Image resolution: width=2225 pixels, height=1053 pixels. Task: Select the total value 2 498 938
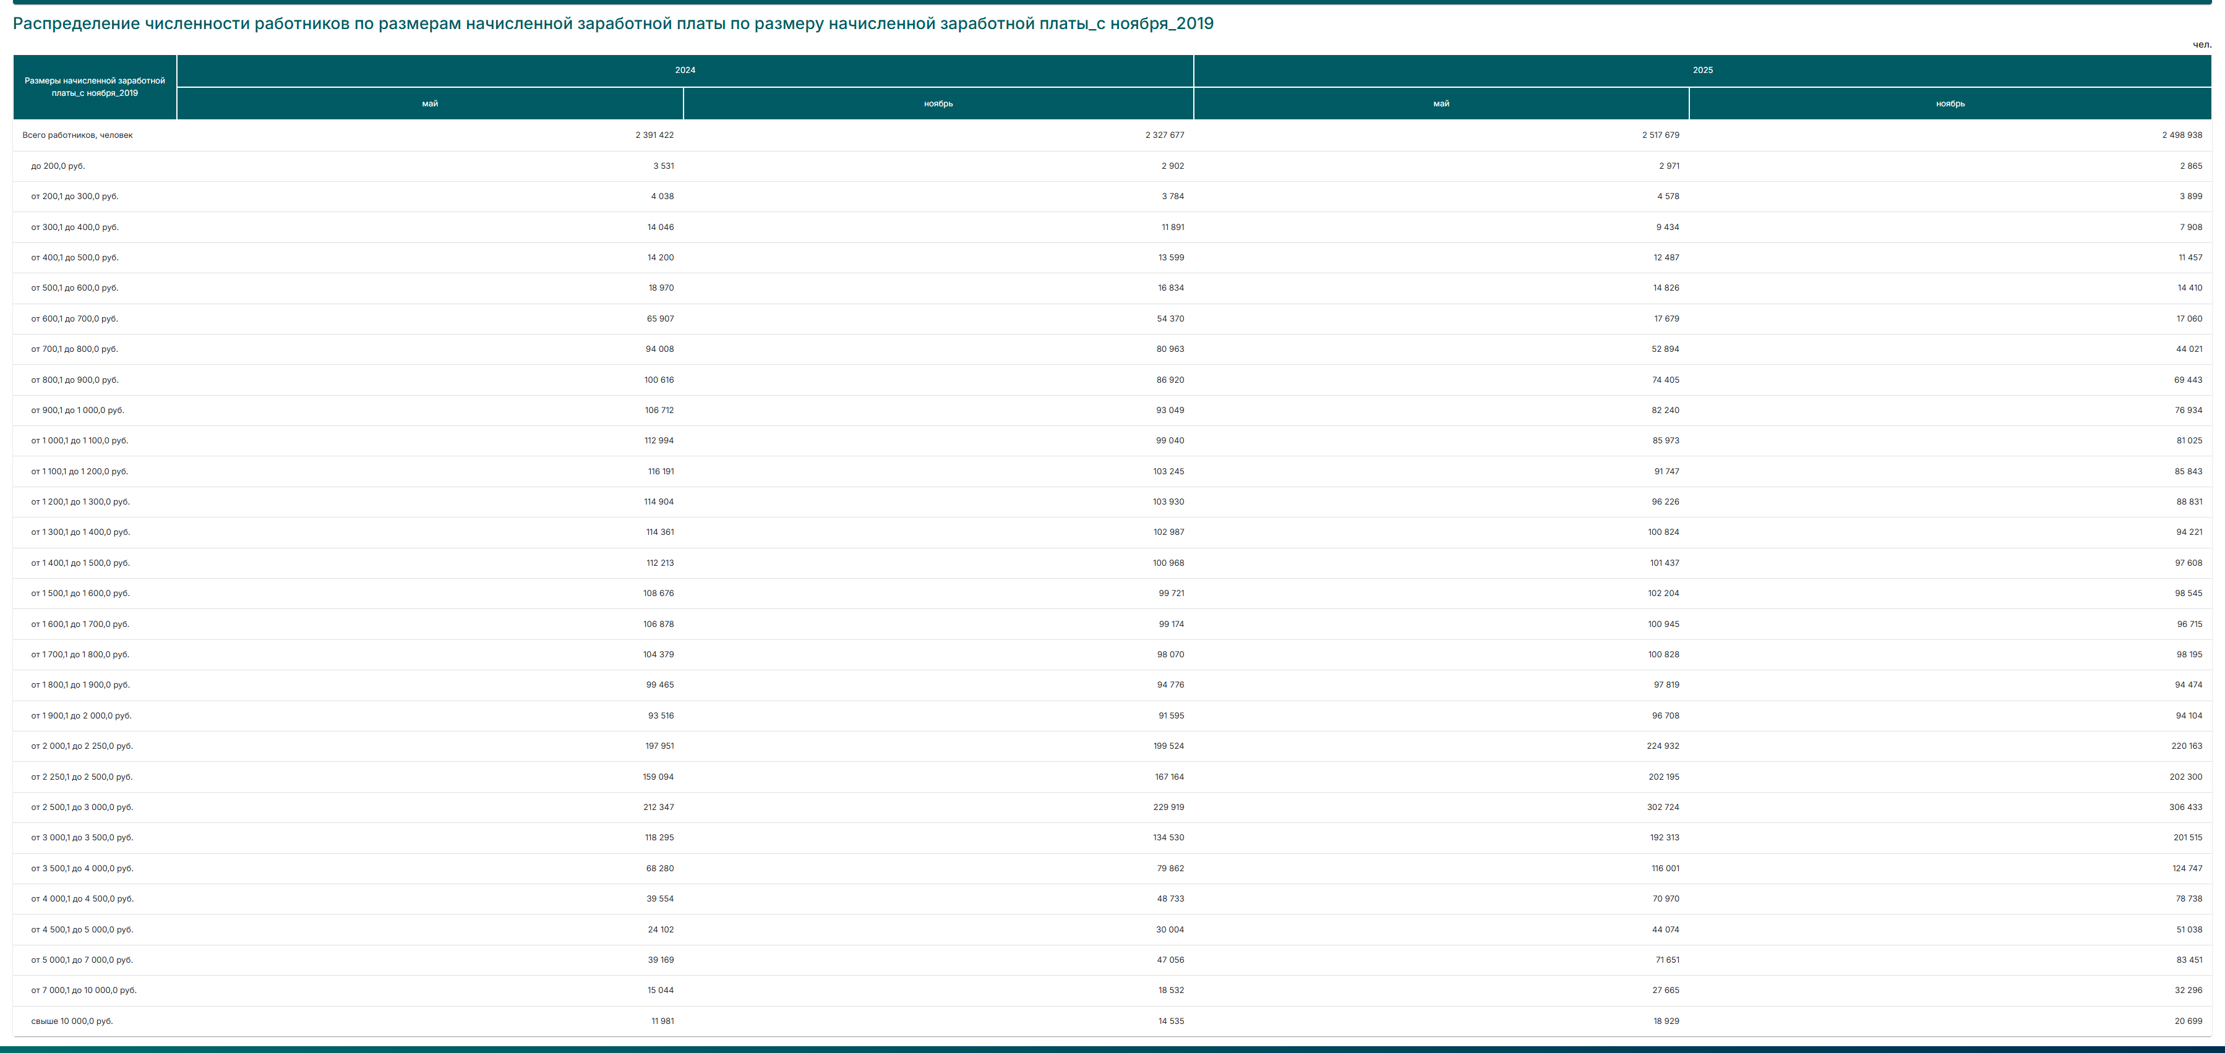(2182, 135)
